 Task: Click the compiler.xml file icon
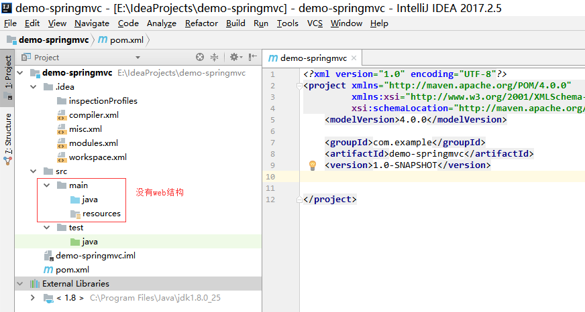(62, 115)
